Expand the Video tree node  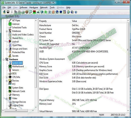click(7, 98)
